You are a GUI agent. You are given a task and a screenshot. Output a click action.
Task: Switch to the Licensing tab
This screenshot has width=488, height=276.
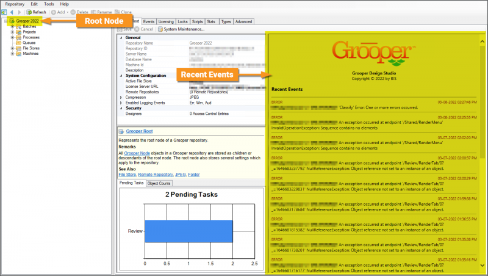coord(166,21)
